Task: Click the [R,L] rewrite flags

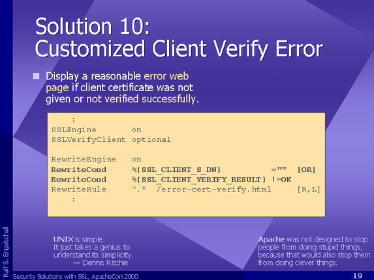Action: [309, 189]
